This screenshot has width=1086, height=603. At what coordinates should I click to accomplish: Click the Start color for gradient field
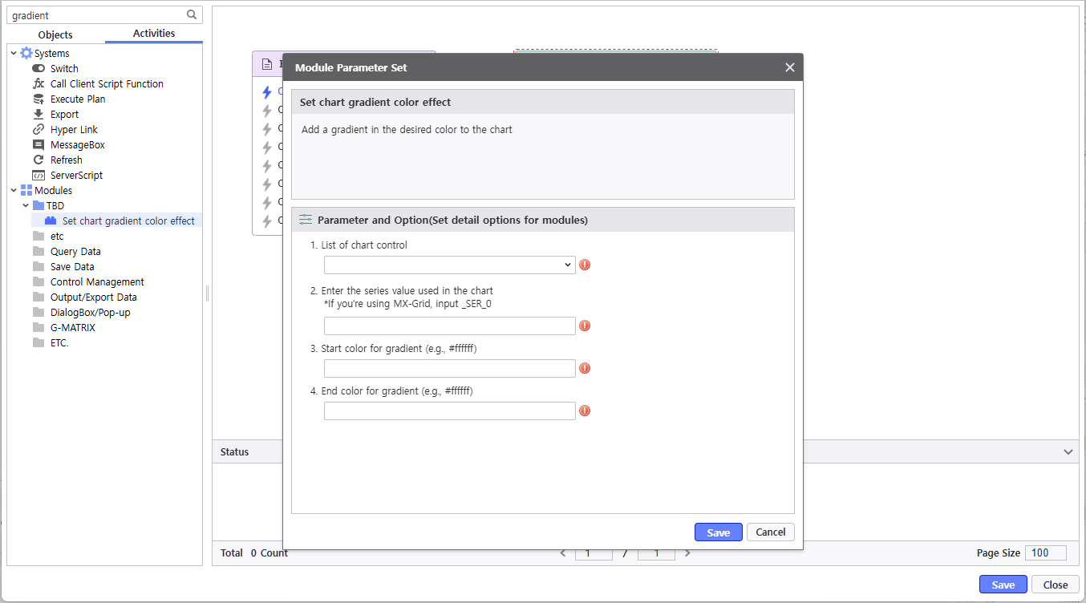(449, 368)
